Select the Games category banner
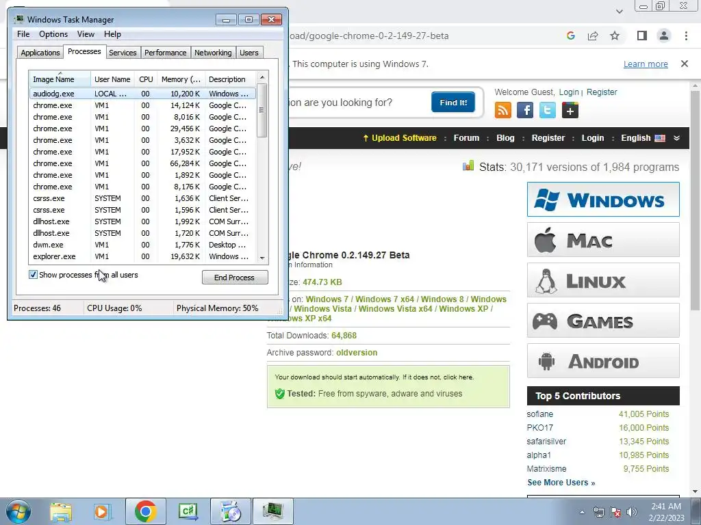The image size is (701, 525). 603,320
